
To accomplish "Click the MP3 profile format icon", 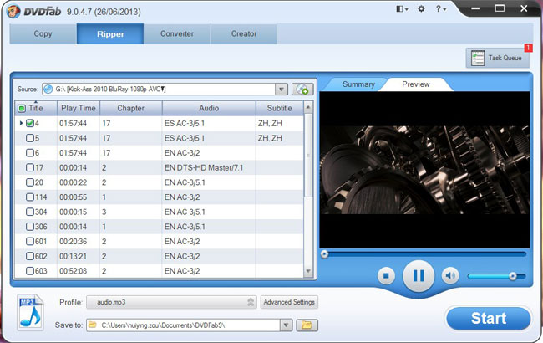I will click(x=30, y=312).
